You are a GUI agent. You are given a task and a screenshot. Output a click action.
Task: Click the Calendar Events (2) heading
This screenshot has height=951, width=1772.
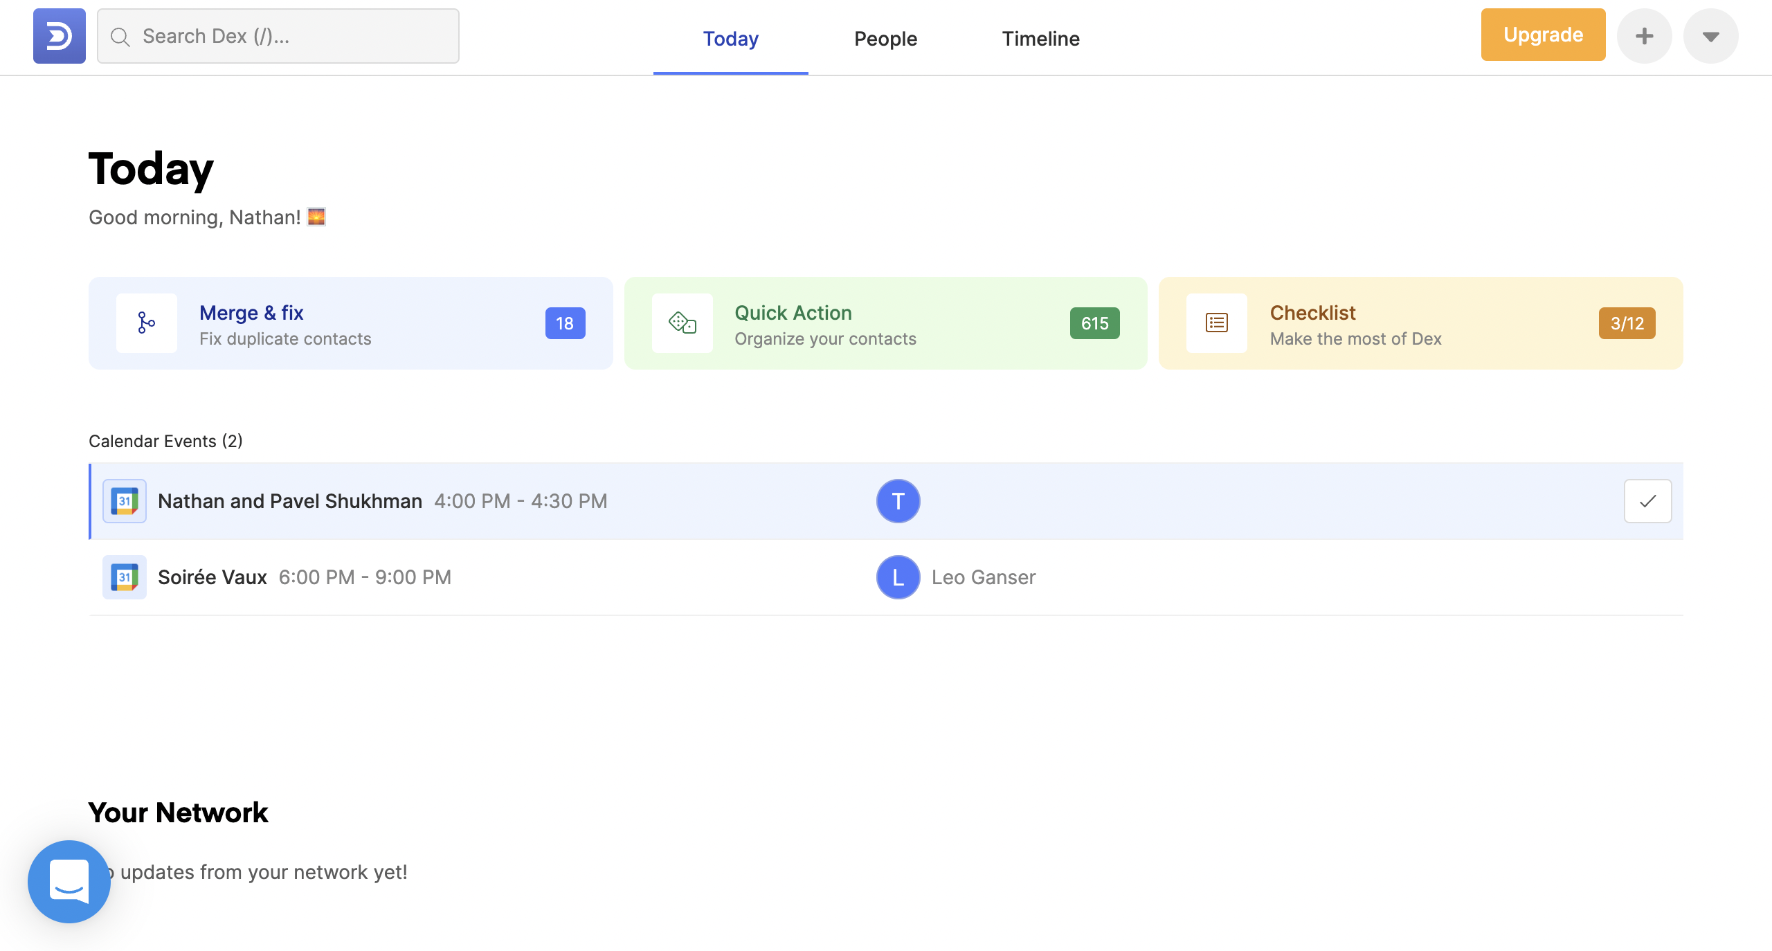[165, 441]
